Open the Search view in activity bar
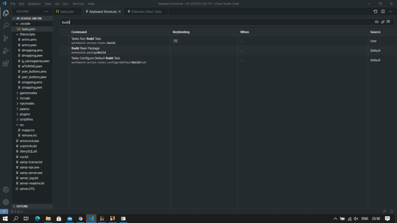 6,25
